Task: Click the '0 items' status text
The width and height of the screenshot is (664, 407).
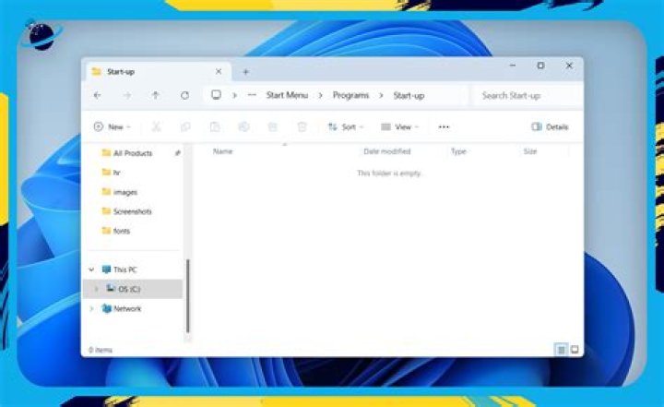Action: point(101,350)
